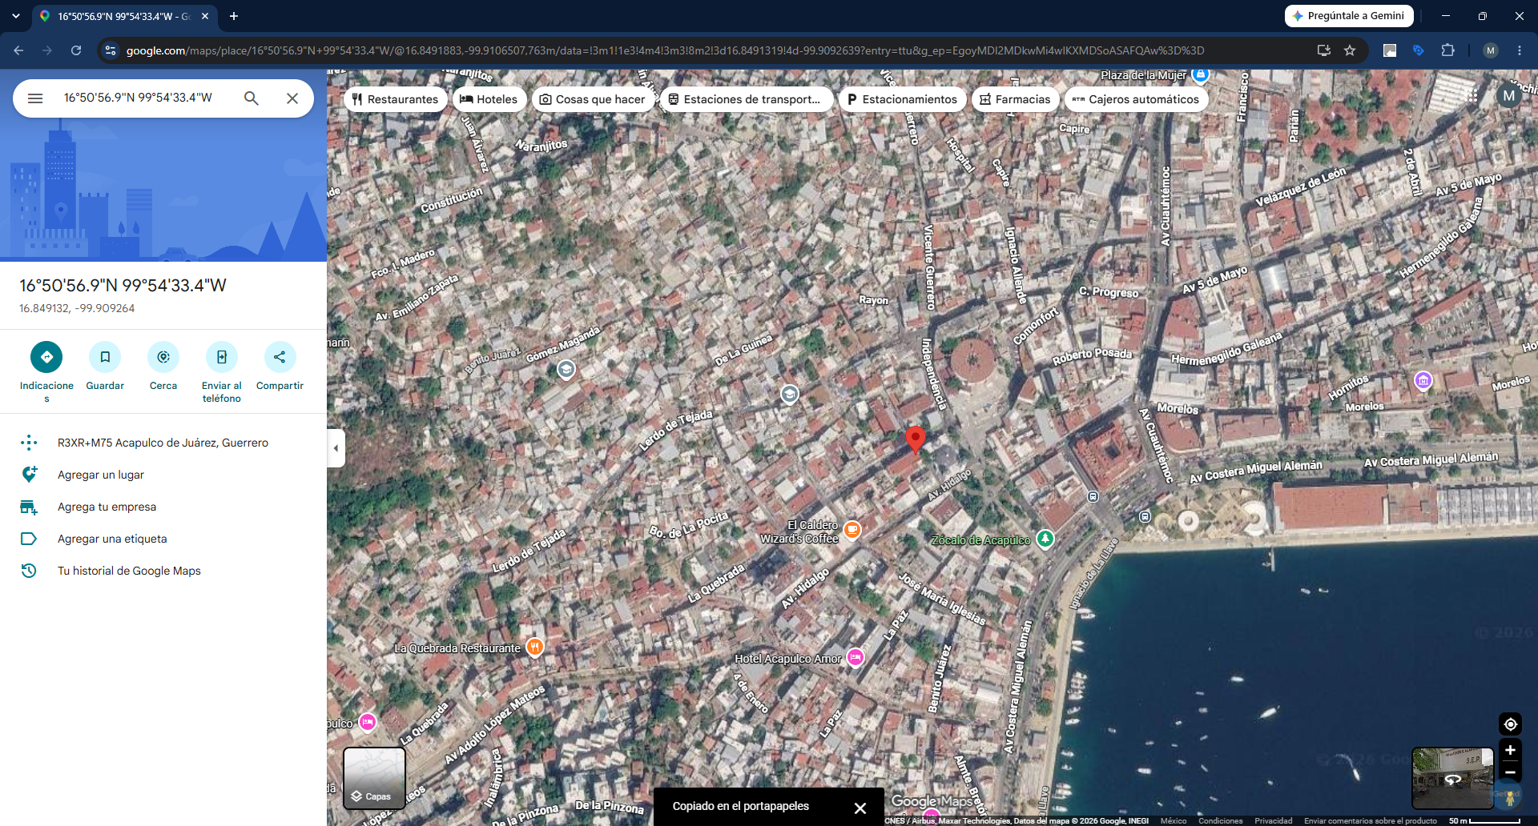Click the Zócalo de Acapulco park marker
Image resolution: width=1538 pixels, height=826 pixels.
tap(1045, 539)
